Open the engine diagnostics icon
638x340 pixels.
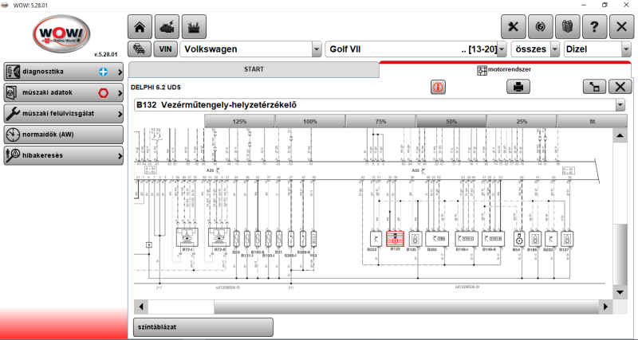167,27
